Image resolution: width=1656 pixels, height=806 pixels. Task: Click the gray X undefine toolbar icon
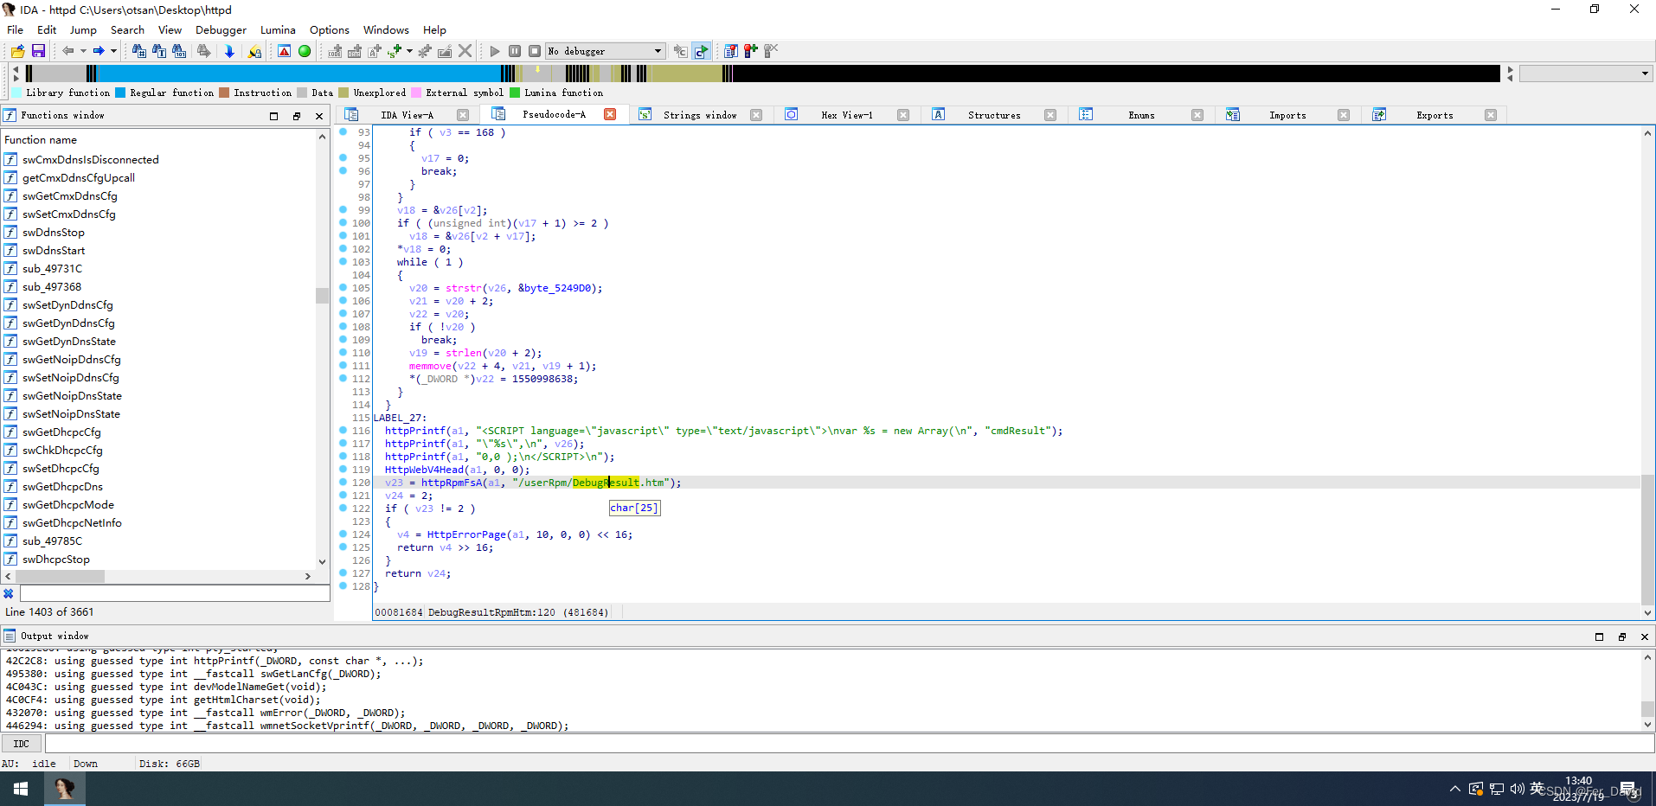465,51
